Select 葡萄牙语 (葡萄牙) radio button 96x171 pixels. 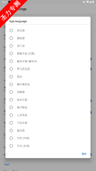coord(48,61)
